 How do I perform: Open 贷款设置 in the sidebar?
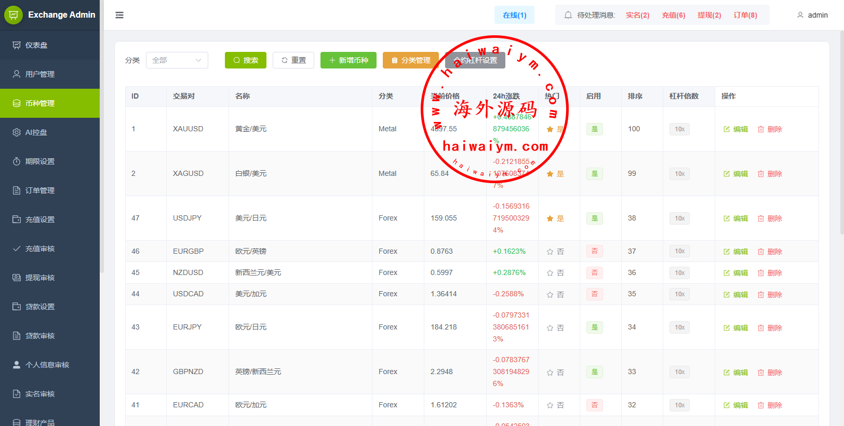click(x=50, y=307)
